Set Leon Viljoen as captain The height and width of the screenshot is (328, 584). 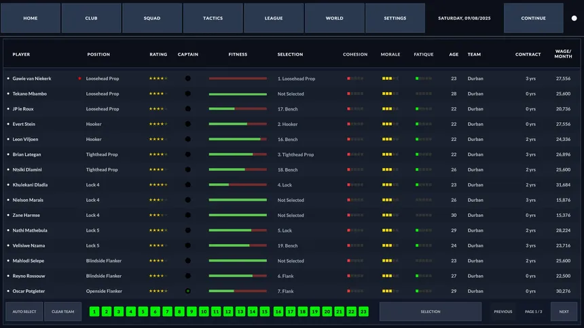coord(187,139)
